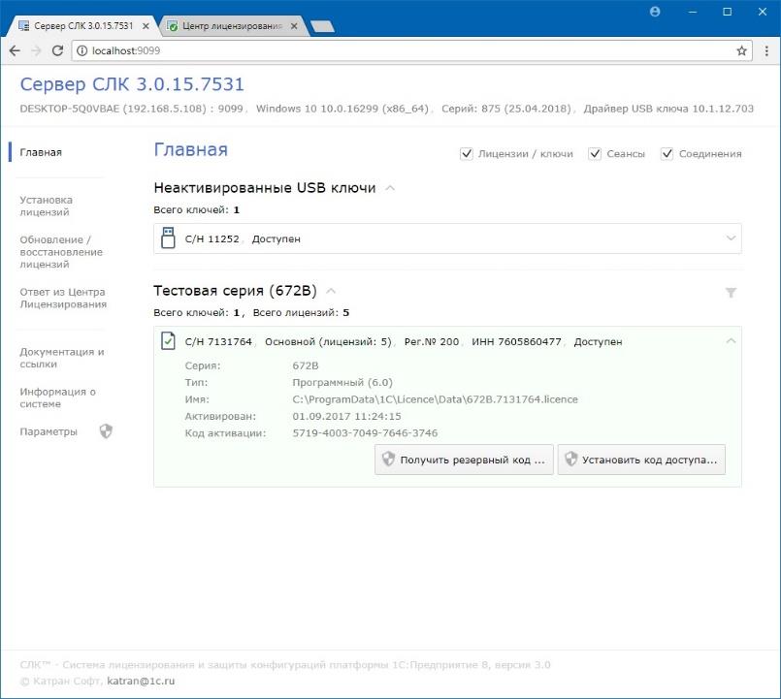
Task: Close the Сервер СЛК 3.0.15.7531 tab
Action: click(146, 26)
